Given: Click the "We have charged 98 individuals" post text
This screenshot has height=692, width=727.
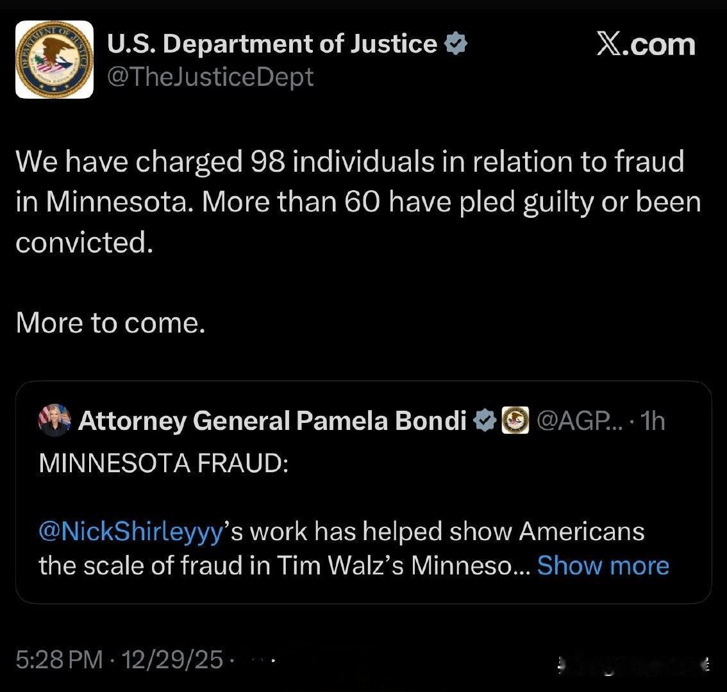Looking at the screenshot, I should (349, 161).
